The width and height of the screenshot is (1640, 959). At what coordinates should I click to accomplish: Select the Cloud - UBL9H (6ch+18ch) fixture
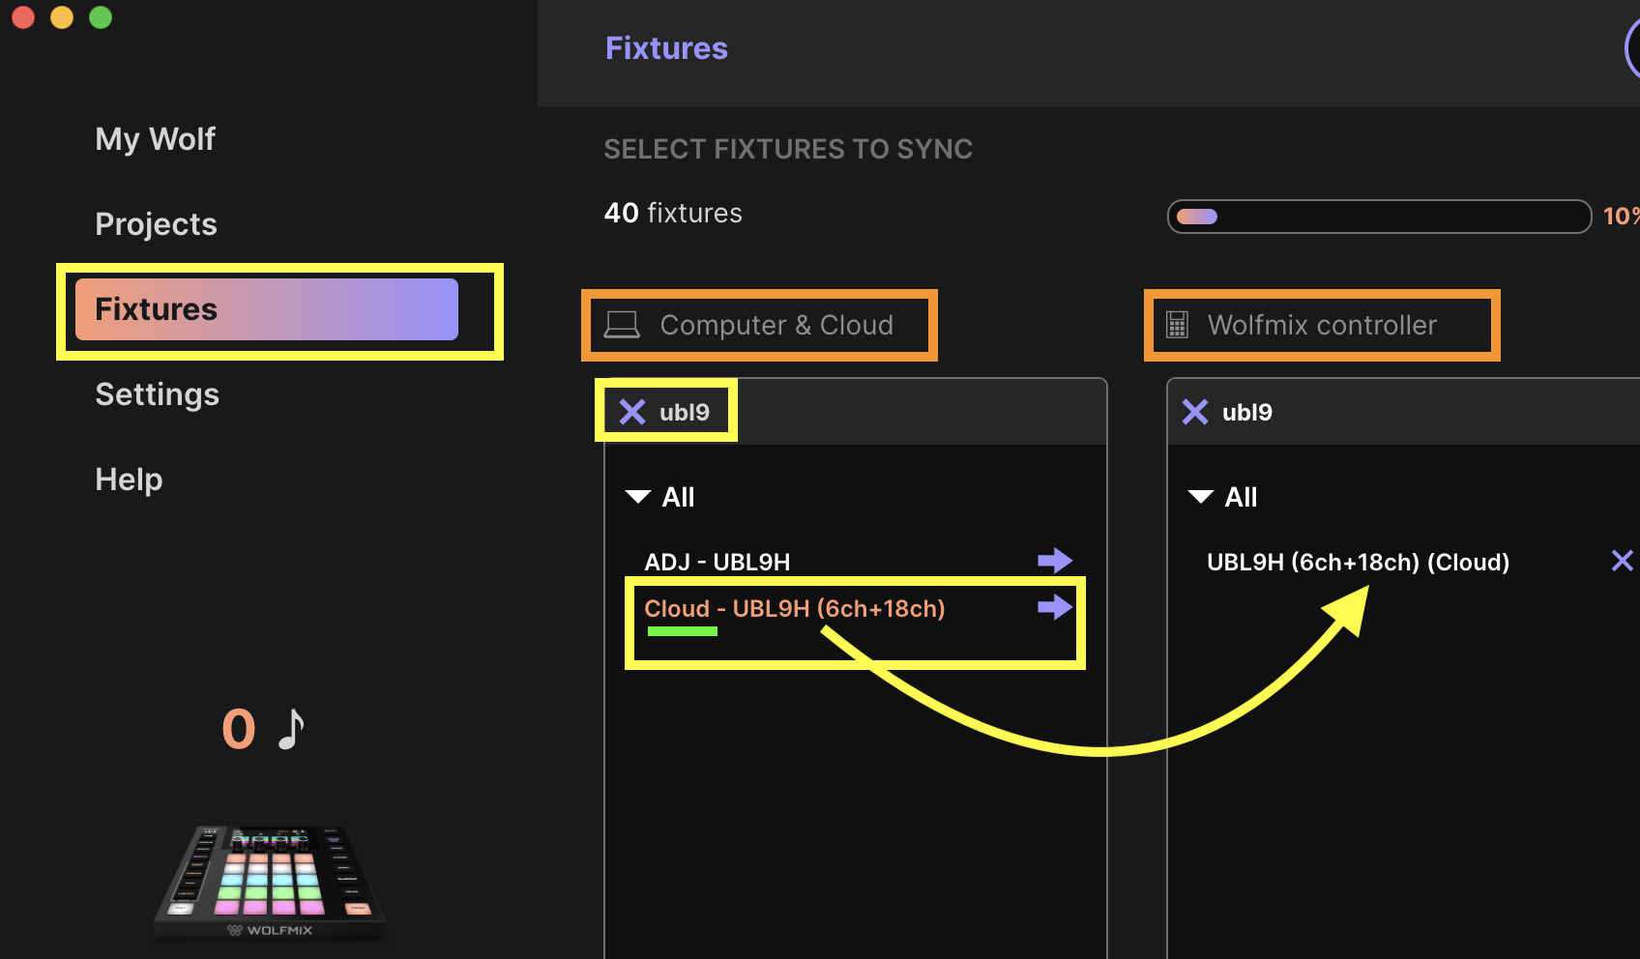[795, 609]
